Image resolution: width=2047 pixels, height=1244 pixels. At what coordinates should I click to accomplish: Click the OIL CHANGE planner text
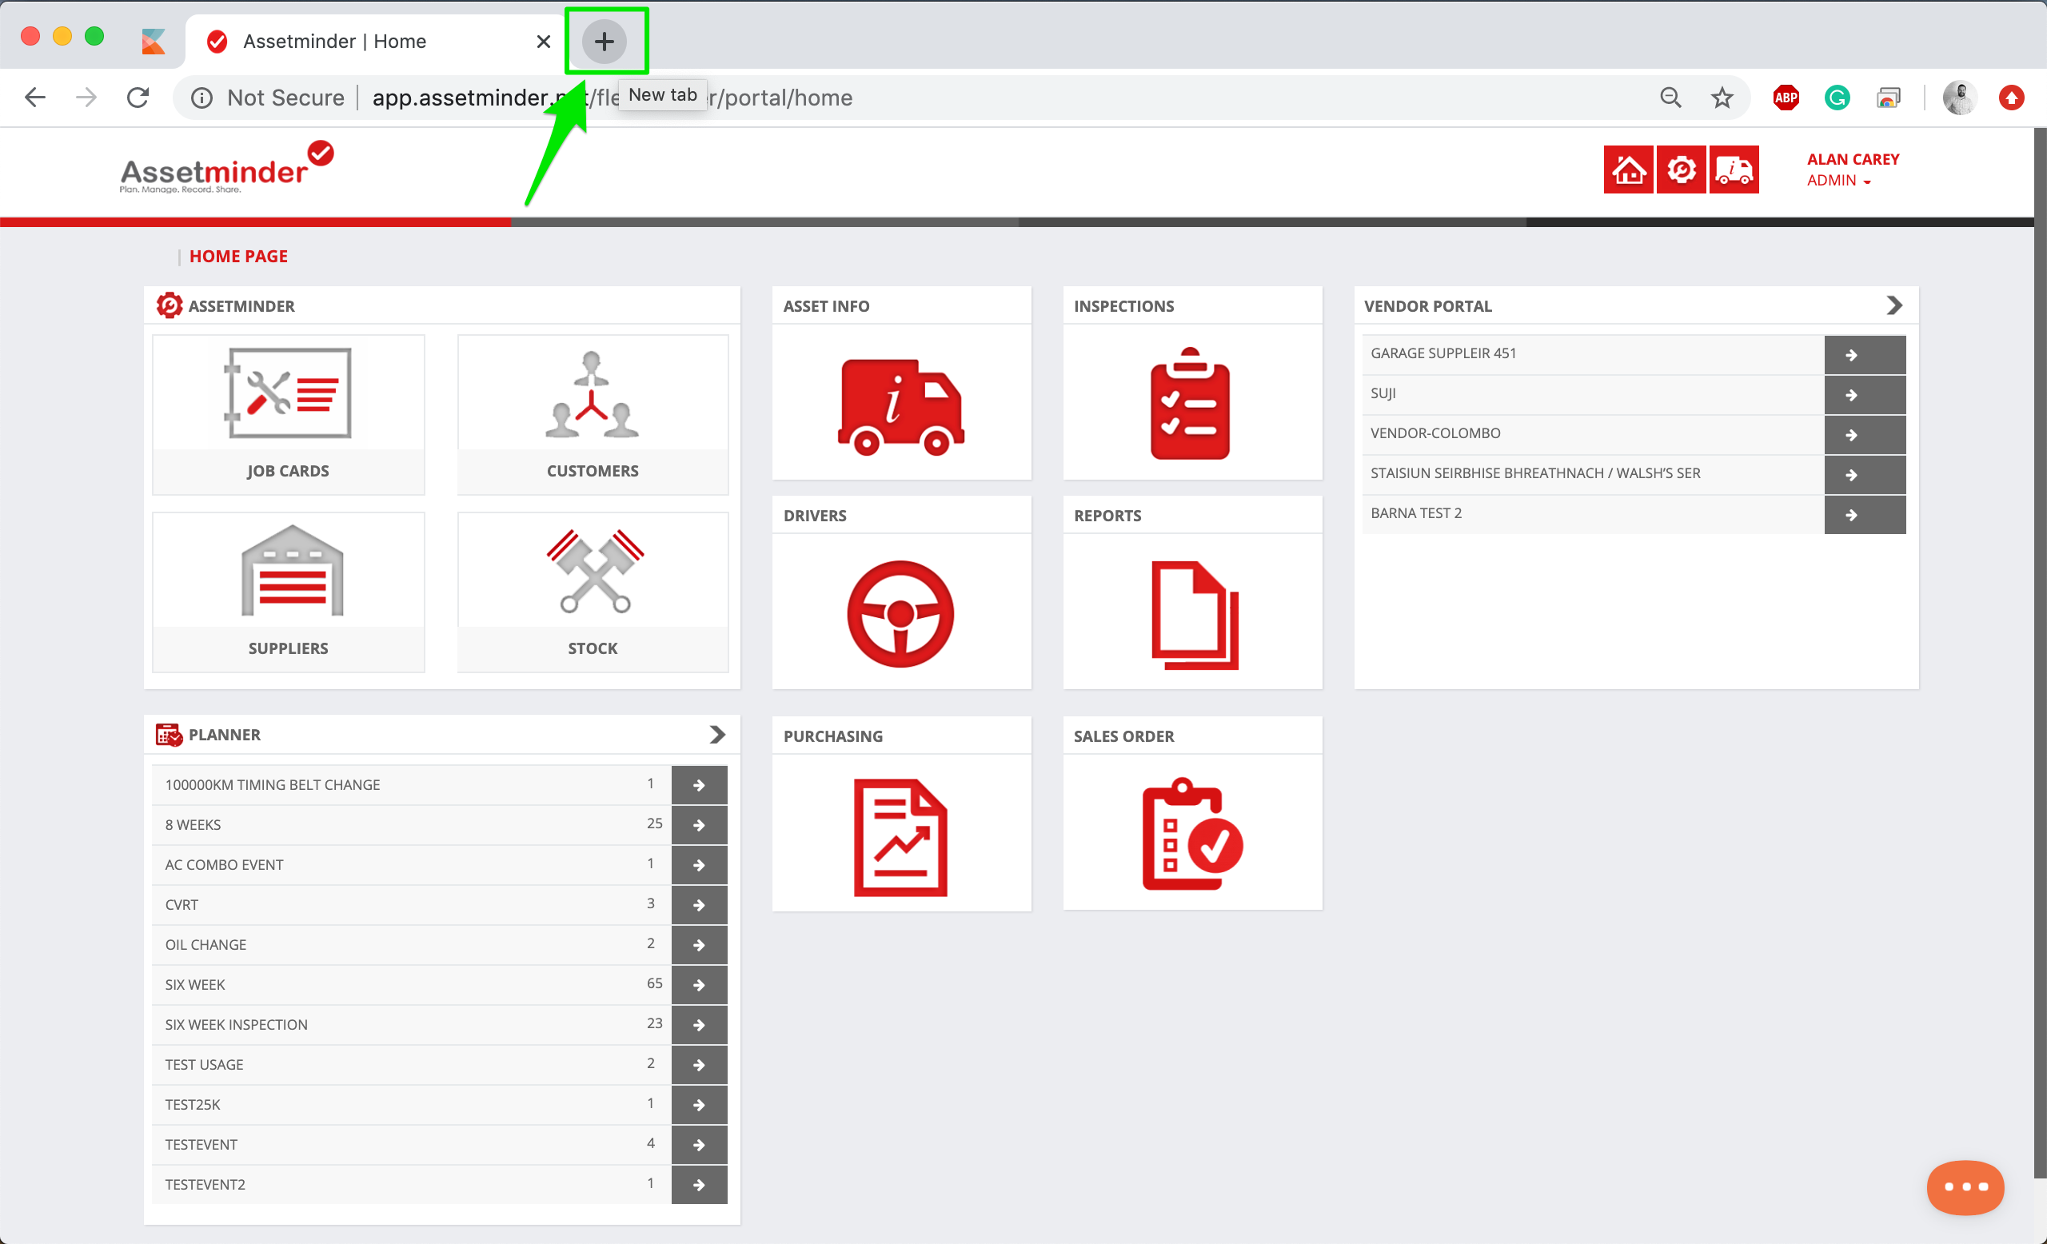pos(205,944)
